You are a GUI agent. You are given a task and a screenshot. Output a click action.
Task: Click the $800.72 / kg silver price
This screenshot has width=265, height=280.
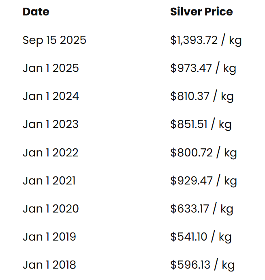(203, 153)
